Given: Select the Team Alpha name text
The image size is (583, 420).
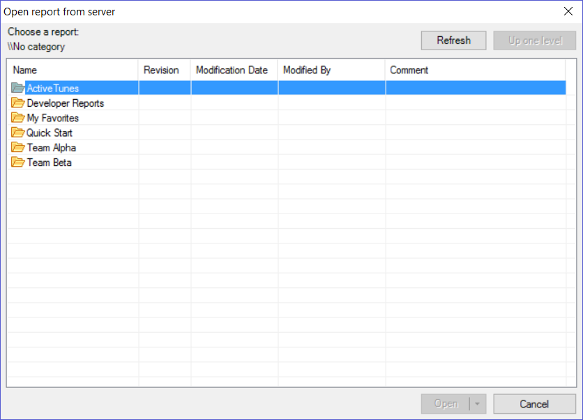Looking at the screenshot, I should (52, 148).
